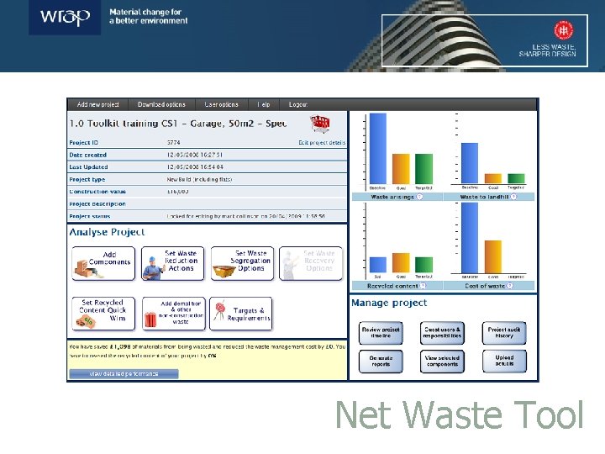Screen dimensions: 605x454
Task: Click Generate reports button
Action: (x=381, y=361)
